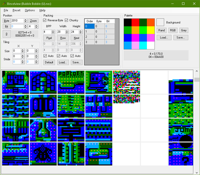Screen dimensions: 200x175
Task: Click the packing Default button
Action: (49, 62)
